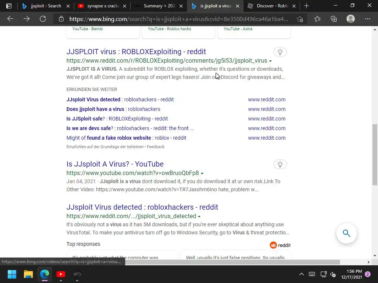
Task: Open the Edge settings and more menu
Action: click(367, 19)
